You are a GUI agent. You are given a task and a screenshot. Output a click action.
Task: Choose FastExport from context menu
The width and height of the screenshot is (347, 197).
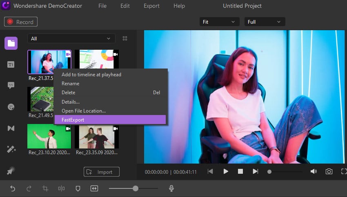point(110,120)
